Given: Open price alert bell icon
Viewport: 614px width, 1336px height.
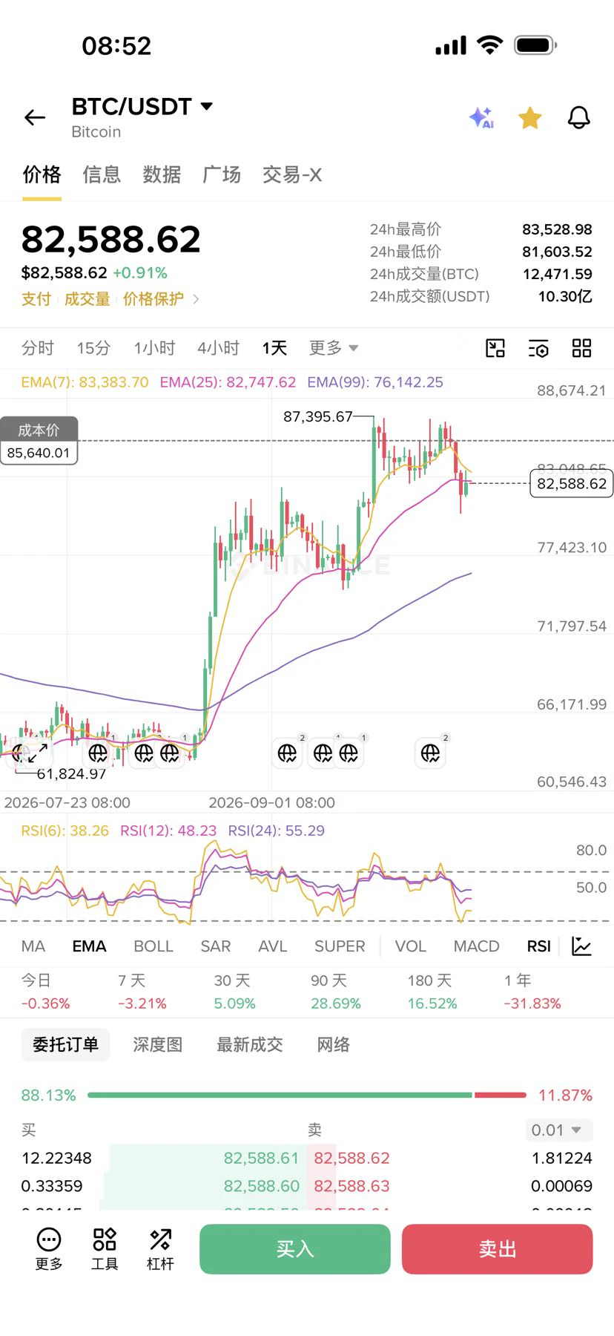Looking at the screenshot, I should [579, 117].
